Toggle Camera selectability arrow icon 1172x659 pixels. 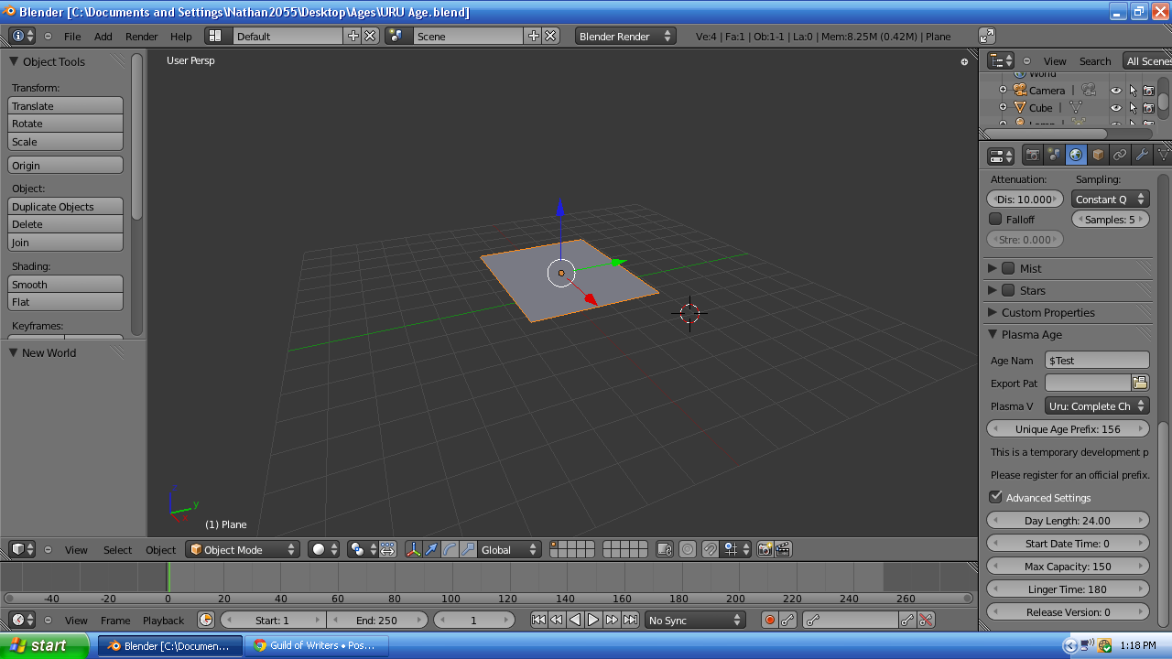coord(1133,91)
